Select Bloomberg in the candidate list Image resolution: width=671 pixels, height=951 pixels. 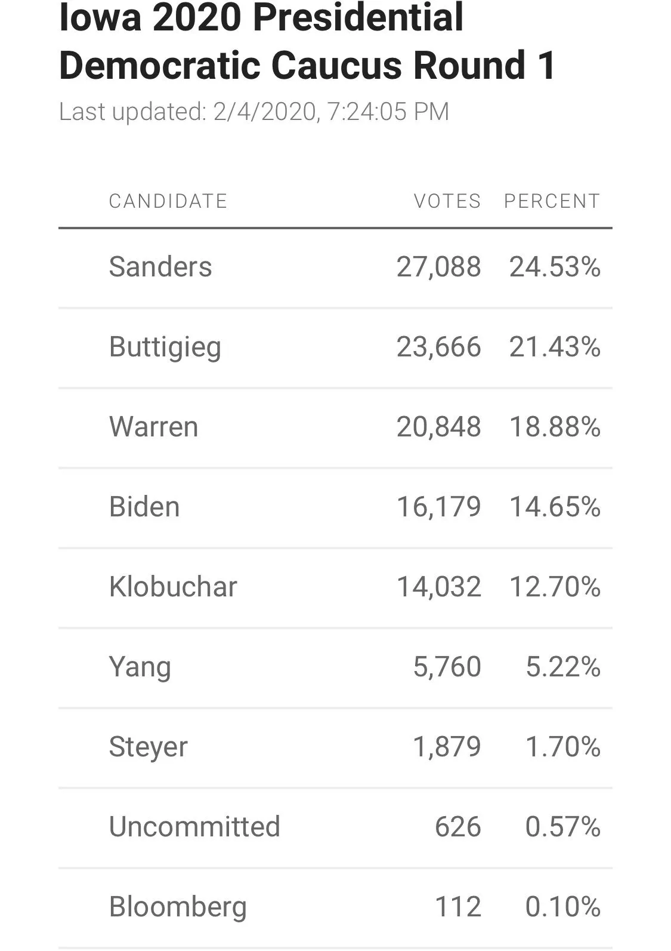178,907
